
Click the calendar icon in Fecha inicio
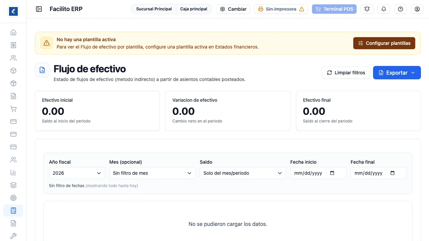click(332, 173)
